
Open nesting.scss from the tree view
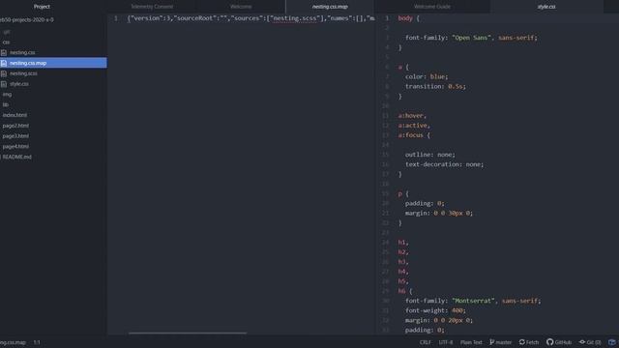coord(23,73)
